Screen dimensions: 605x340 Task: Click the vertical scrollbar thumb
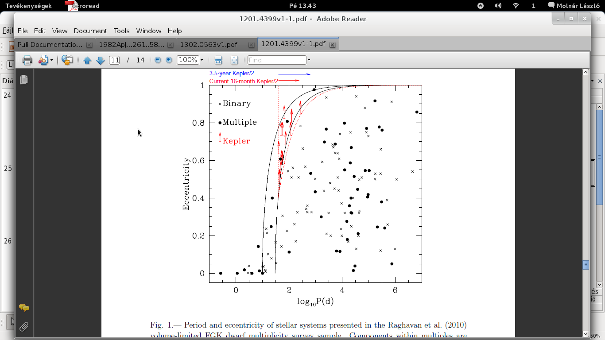tap(586, 265)
